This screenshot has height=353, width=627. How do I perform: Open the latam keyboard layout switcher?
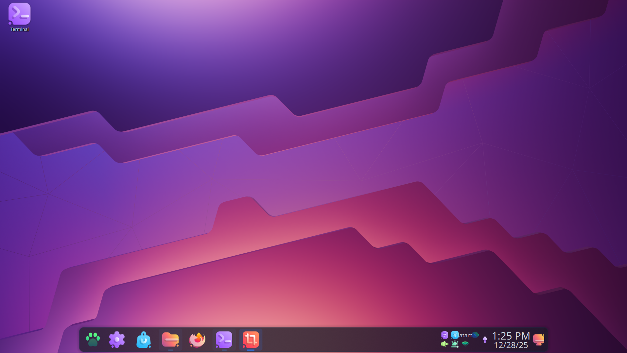coord(465,335)
